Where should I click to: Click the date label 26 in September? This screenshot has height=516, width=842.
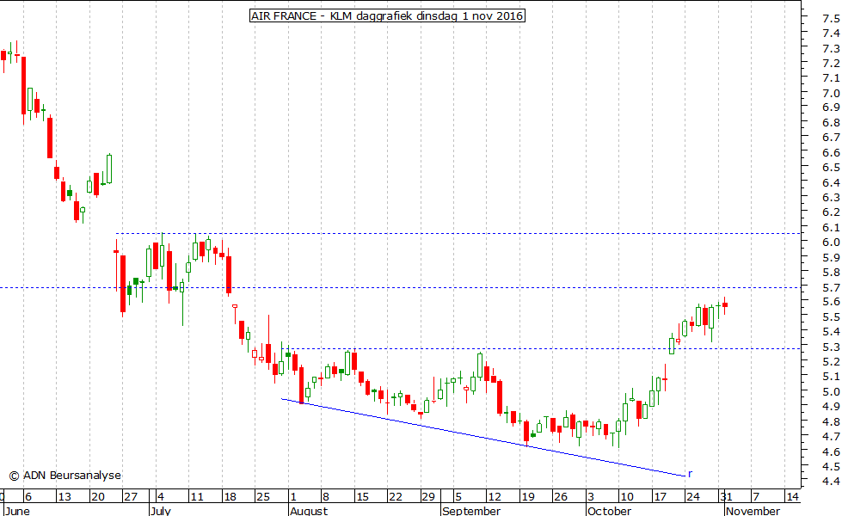click(561, 497)
